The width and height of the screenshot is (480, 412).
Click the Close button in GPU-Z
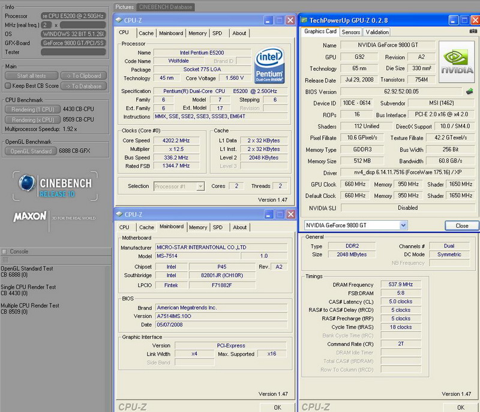pos(461,226)
